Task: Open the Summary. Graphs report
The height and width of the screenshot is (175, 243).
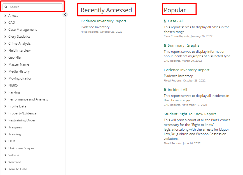Action: point(183,45)
